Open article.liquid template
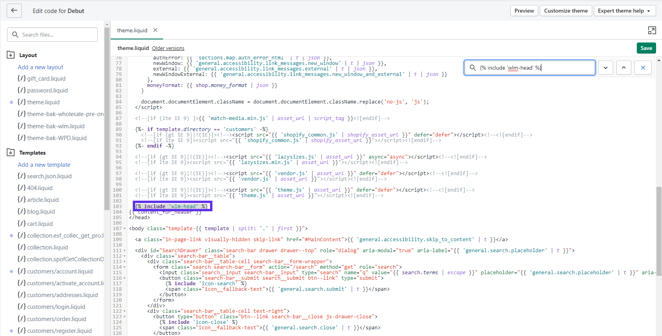 click(38, 200)
